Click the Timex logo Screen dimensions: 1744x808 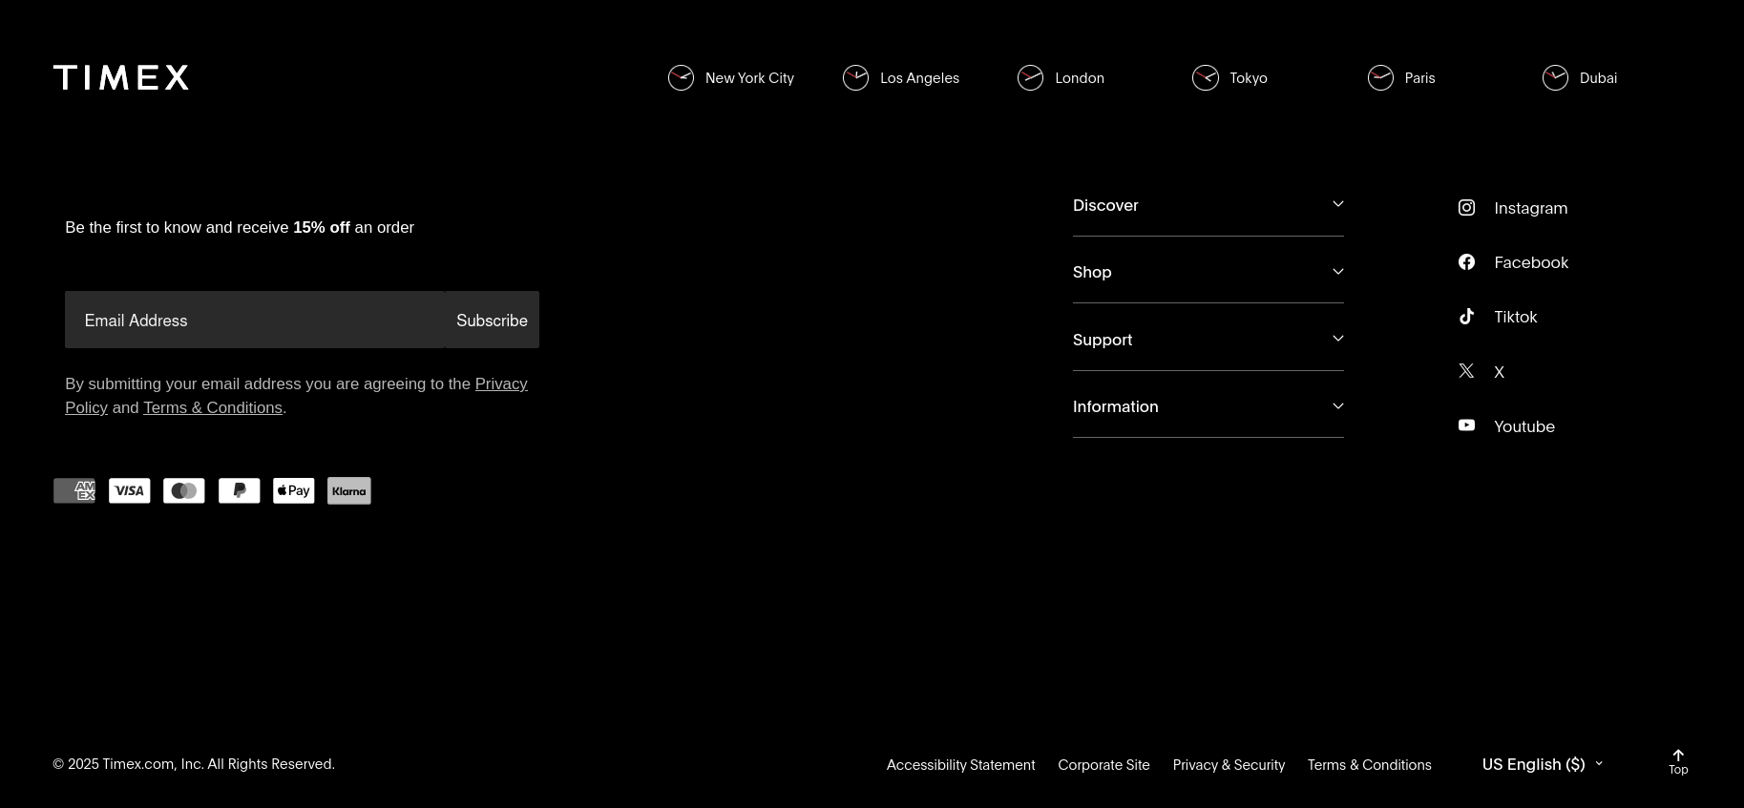pyautogui.click(x=121, y=78)
